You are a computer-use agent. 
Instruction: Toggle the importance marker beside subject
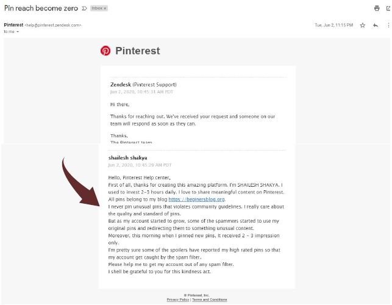(85, 9)
